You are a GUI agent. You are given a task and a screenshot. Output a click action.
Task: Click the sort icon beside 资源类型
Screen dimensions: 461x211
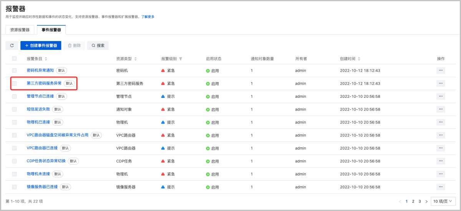136,59
